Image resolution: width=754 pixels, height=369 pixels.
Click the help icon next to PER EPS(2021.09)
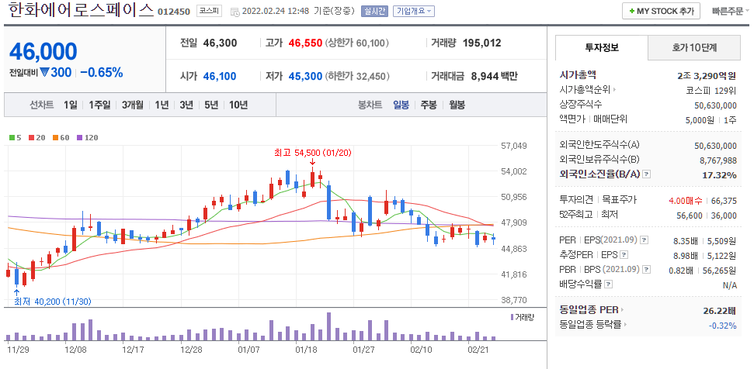pyautogui.click(x=645, y=240)
